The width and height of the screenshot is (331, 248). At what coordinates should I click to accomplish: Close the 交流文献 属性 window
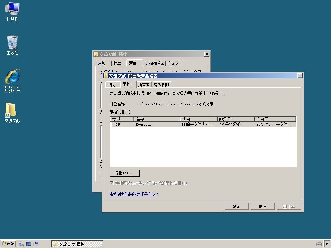coord(207,54)
